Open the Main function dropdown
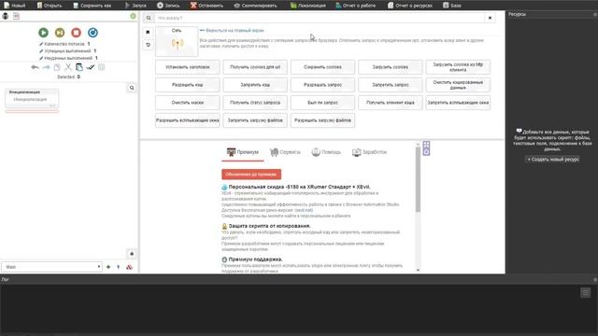The width and height of the screenshot is (598, 336). pyautogui.click(x=52, y=267)
